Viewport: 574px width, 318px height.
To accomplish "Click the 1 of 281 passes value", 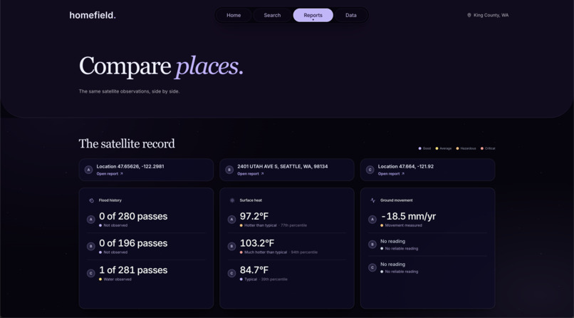I will pyautogui.click(x=133, y=270).
